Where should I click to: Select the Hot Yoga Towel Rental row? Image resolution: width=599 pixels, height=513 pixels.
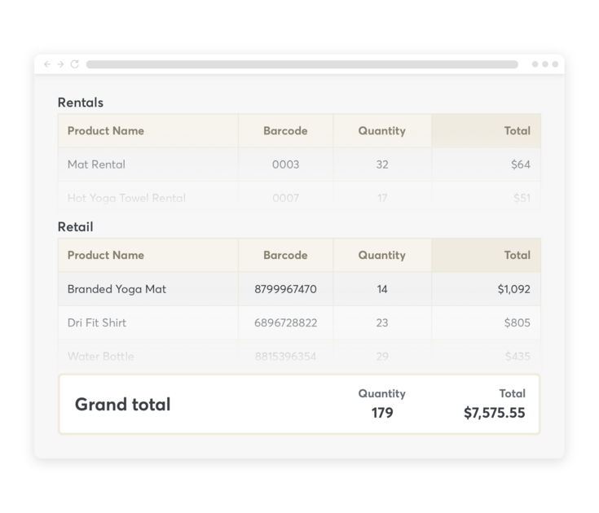tap(126, 198)
